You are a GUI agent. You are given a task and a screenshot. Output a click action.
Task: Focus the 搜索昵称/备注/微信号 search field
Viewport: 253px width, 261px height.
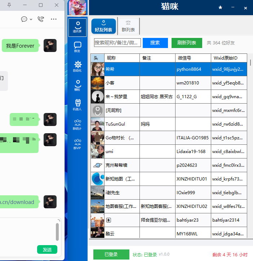click(x=117, y=43)
